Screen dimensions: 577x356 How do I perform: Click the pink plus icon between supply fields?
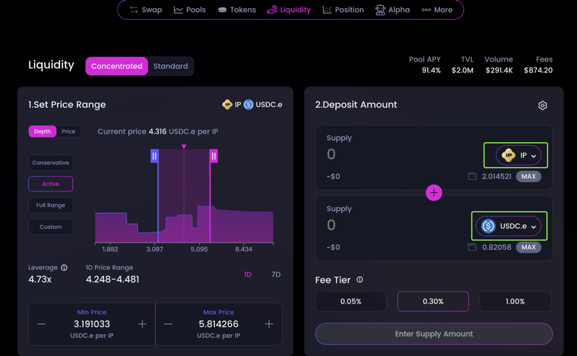pos(434,193)
